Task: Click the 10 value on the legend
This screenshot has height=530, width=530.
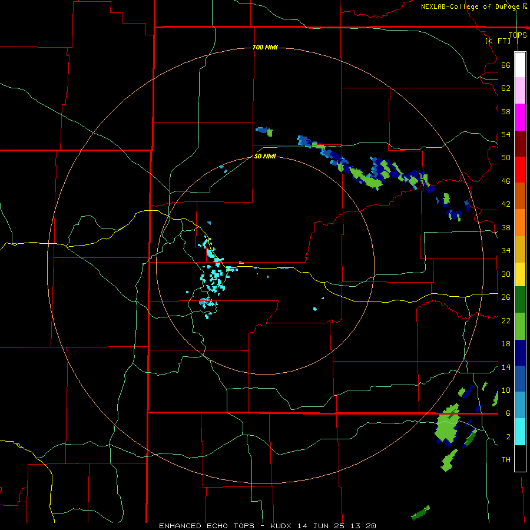Action: tap(506, 390)
